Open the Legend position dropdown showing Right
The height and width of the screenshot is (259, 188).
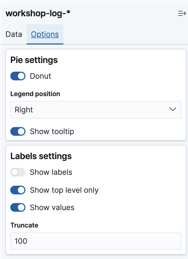(x=96, y=110)
